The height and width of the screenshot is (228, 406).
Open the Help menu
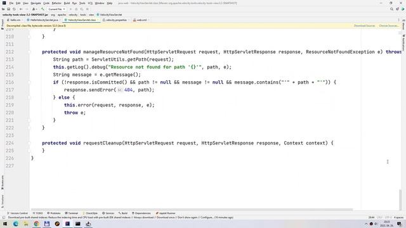(110, 3)
